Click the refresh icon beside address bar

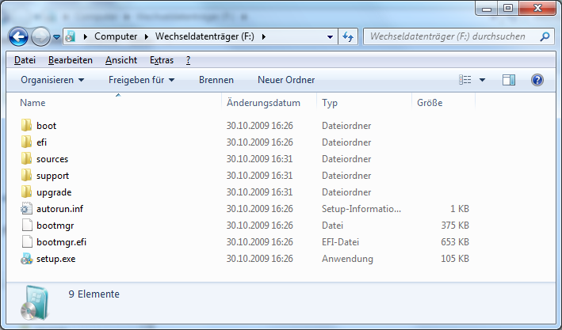pyautogui.click(x=347, y=36)
